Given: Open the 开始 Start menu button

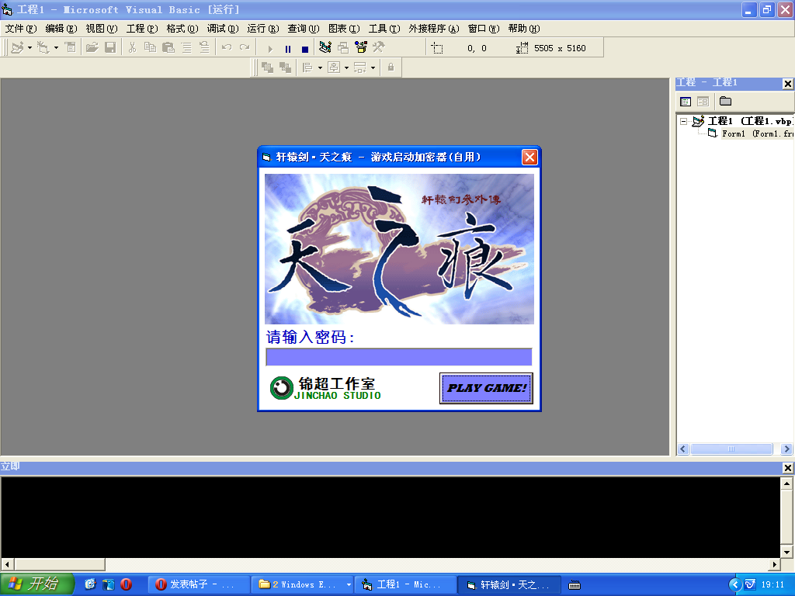Looking at the screenshot, I should pyautogui.click(x=36, y=584).
